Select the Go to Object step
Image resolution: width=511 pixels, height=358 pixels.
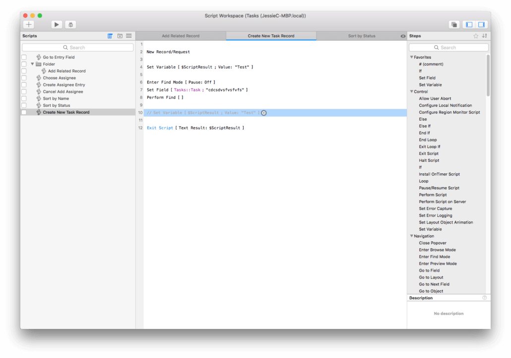coord(431,291)
